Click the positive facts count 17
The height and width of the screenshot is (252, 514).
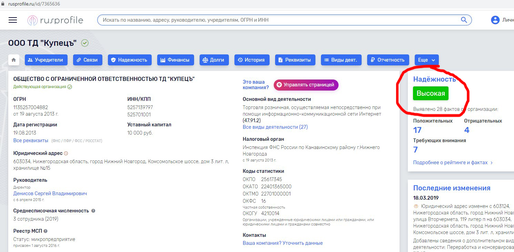coord(417,130)
